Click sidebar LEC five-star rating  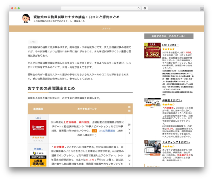[x=168, y=49]
